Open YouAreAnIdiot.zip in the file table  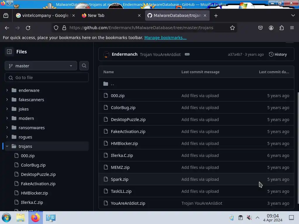pyautogui.click(x=128, y=203)
